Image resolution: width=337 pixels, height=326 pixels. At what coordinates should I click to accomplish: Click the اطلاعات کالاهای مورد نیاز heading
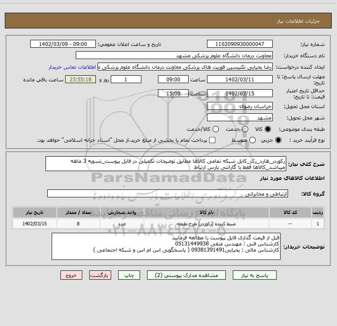pyautogui.click(x=292, y=178)
